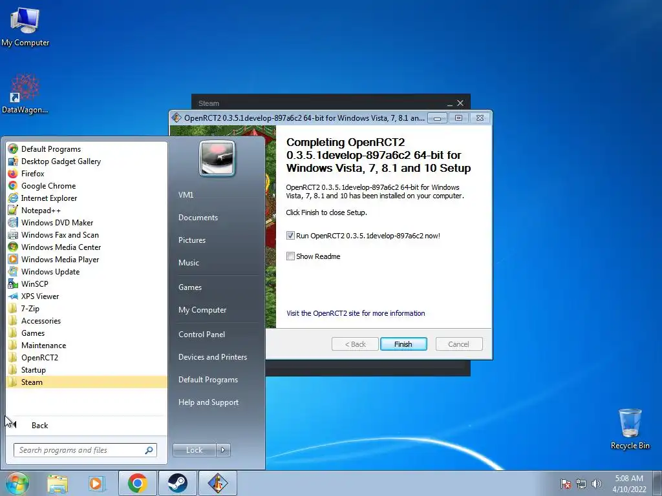The height and width of the screenshot is (496, 662).
Task: Expand the OpenRCT2 folder
Action: pyautogui.click(x=39, y=357)
